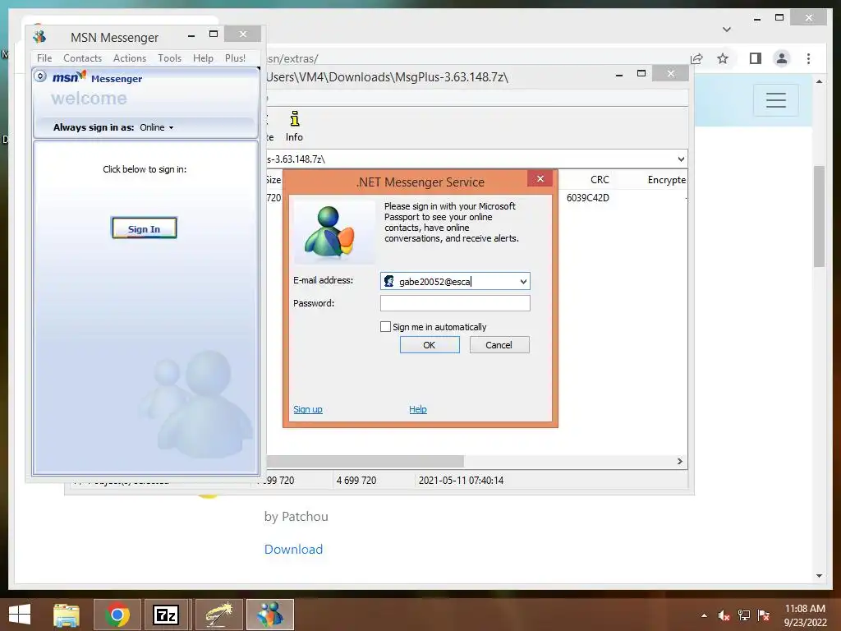Click the small user icon in e-mail field
Image resolution: width=841 pixels, height=631 pixels.
coord(388,281)
